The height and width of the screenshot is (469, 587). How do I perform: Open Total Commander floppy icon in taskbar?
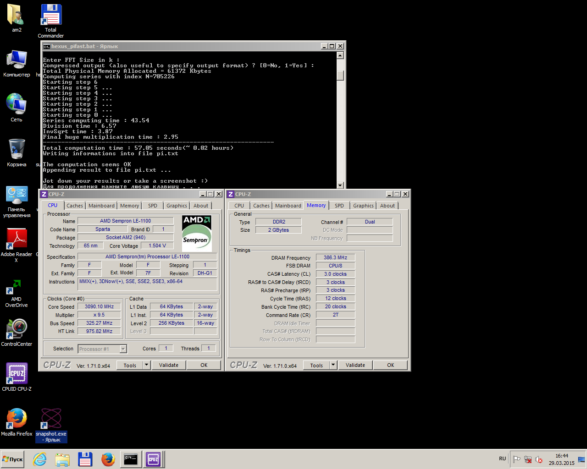pos(85,459)
